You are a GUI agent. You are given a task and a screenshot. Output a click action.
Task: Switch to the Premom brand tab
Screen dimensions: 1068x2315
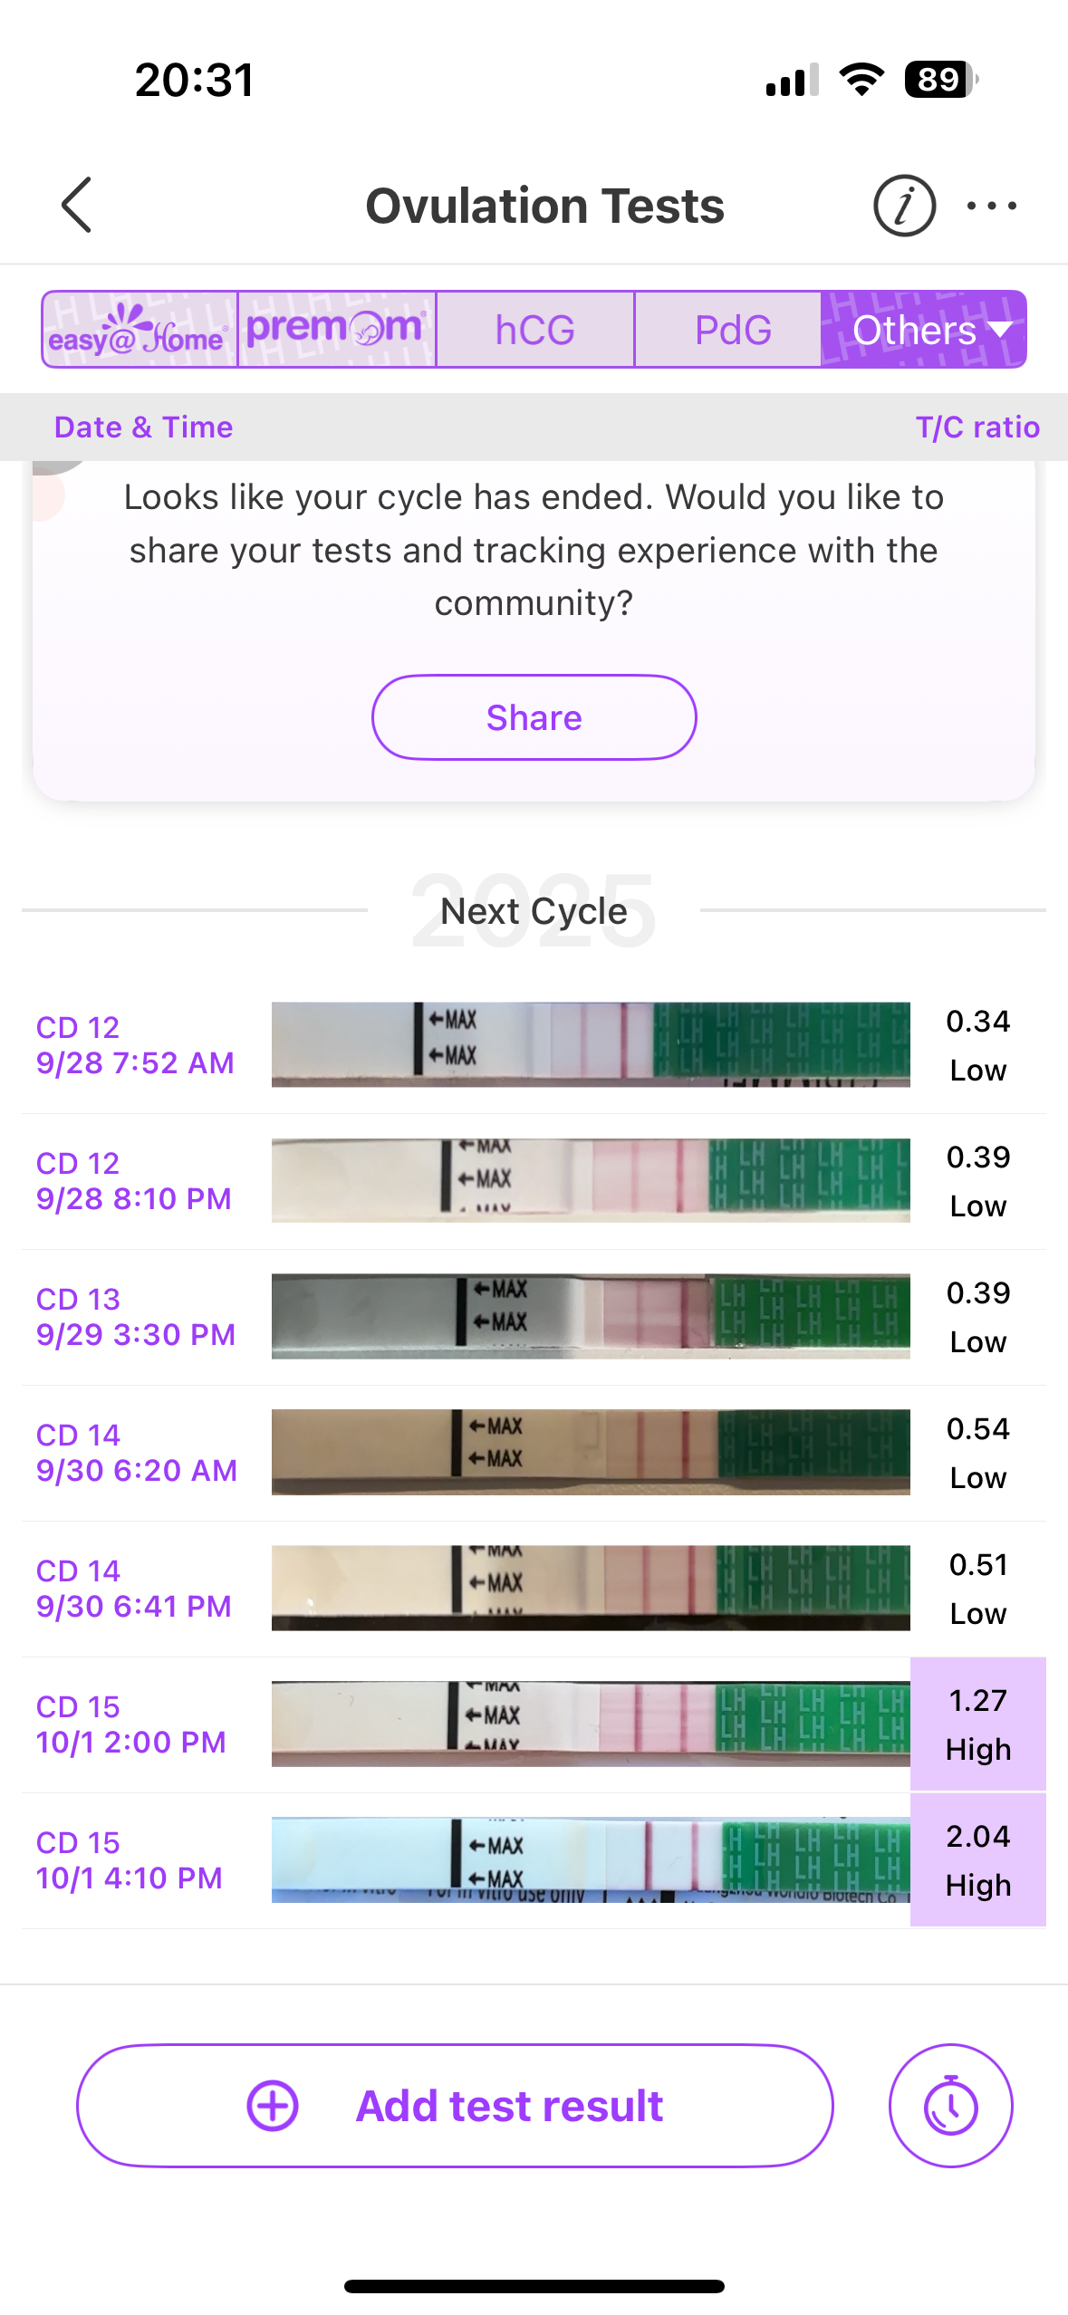tap(337, 330)
